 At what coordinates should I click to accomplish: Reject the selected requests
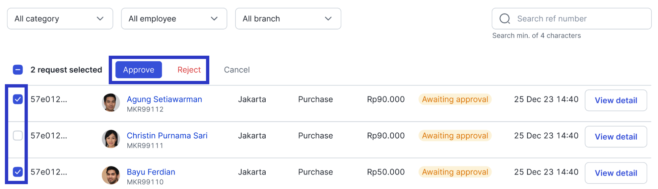coord(189,70)
